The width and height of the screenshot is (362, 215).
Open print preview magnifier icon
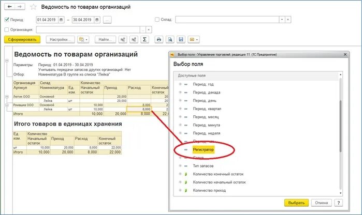pyautogui.click(x=170, y=40)
